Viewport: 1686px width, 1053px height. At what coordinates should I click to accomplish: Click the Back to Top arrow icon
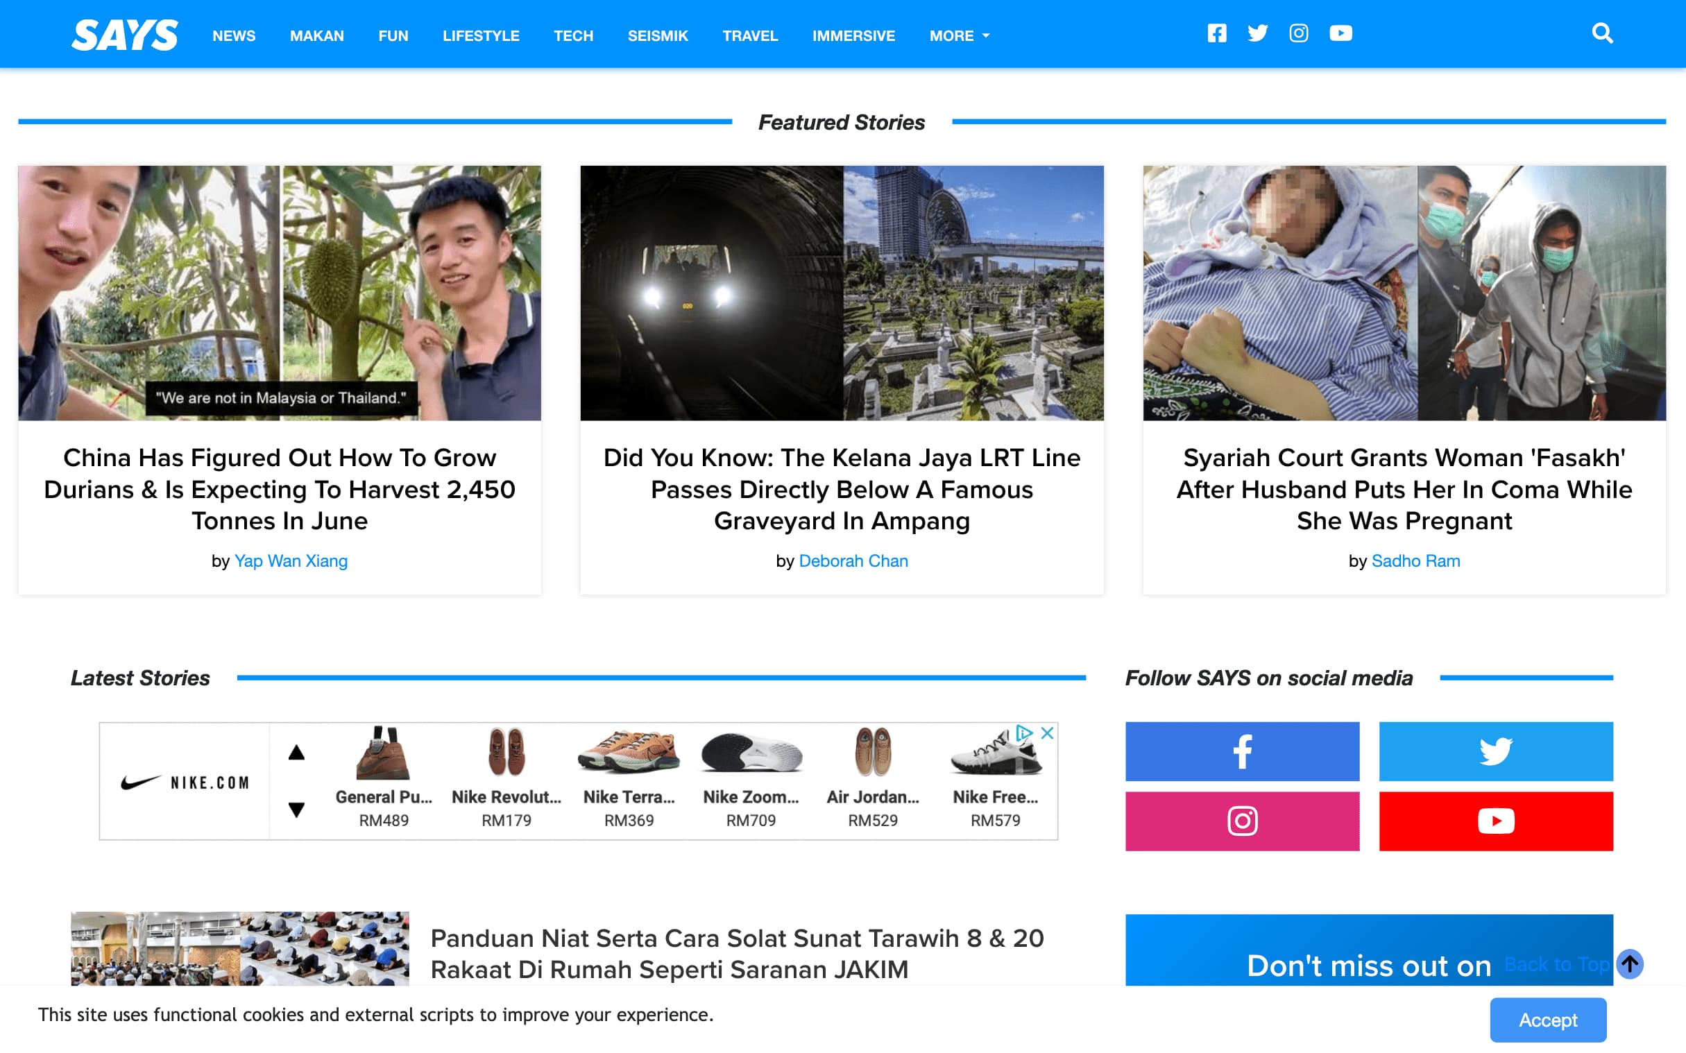1630,964
